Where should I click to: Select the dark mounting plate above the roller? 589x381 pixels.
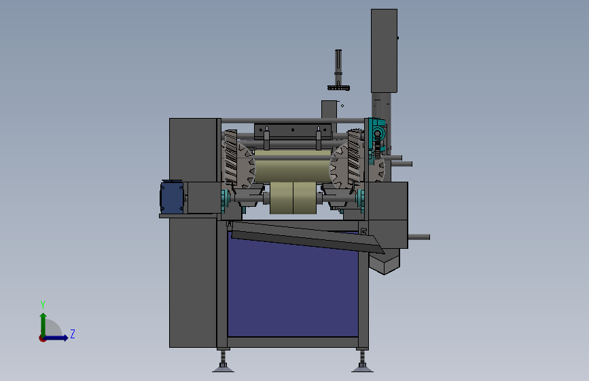[293, 132]
